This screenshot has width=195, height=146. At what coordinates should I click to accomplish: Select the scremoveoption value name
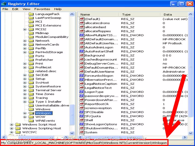(98, 108)
